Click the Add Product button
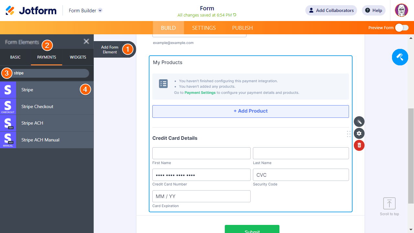The width and height of the screenshot is (414, 233). (251, 111)
